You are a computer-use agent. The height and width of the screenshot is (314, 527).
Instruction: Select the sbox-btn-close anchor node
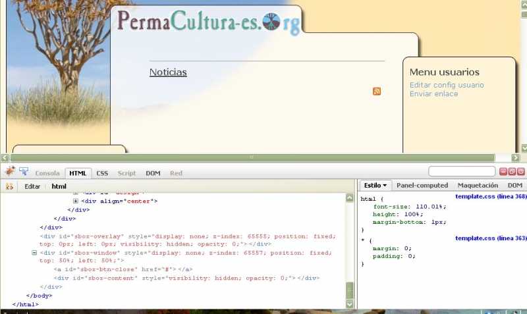[123, 269]
